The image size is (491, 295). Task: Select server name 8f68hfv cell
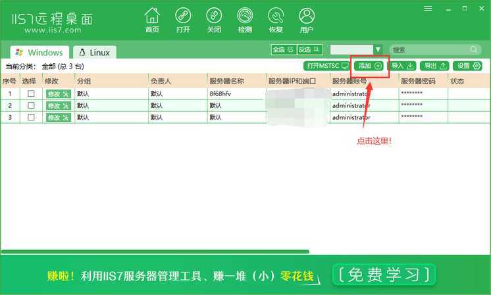coord(236,94)
